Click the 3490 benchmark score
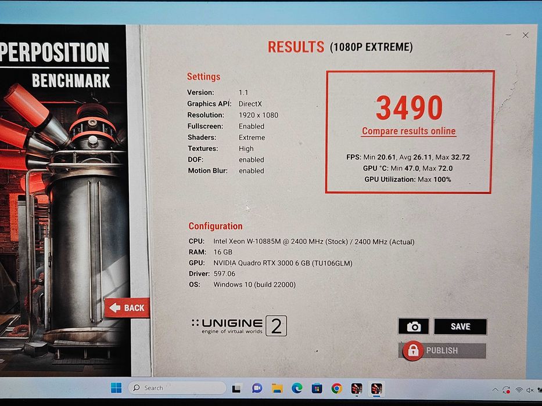Viewport: 542px width, 406px height. tap(409, 108)
